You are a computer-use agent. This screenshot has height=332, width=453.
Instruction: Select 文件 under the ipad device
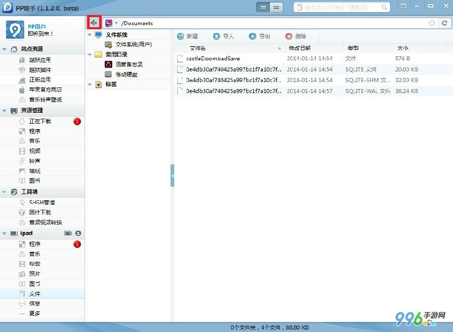[42, 294]
